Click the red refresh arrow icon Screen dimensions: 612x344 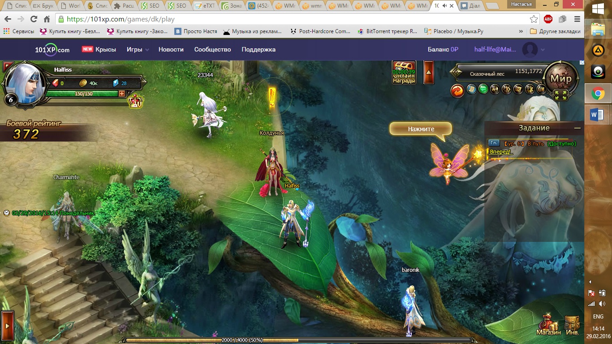pyautogui.click(x=457, y=90)
